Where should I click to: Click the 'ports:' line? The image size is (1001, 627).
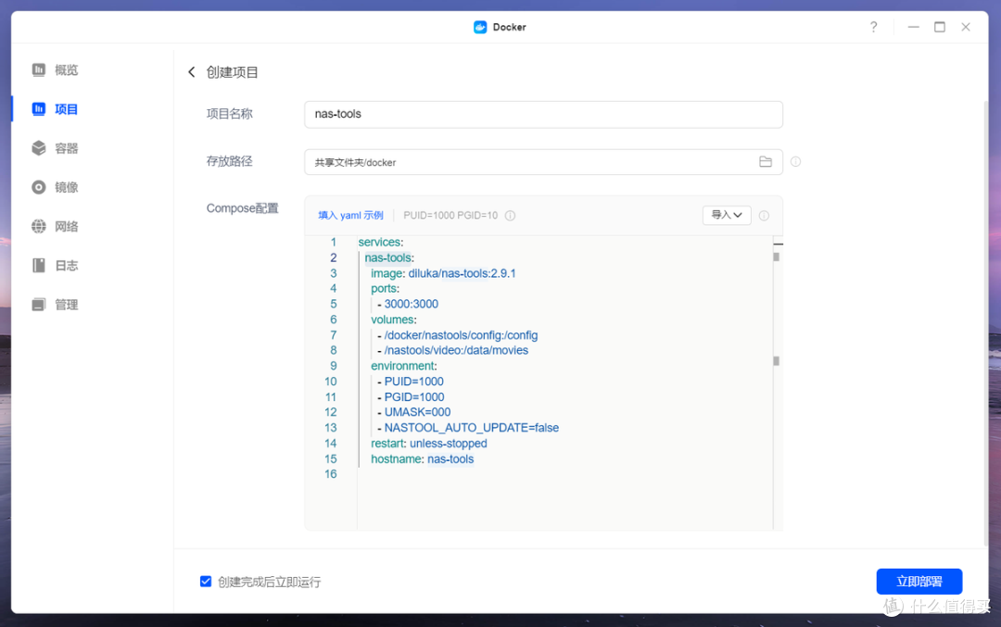tap(385, 288)
